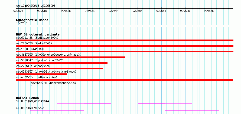
Task: Select the red bar for esv2760056
Action: 125,46
